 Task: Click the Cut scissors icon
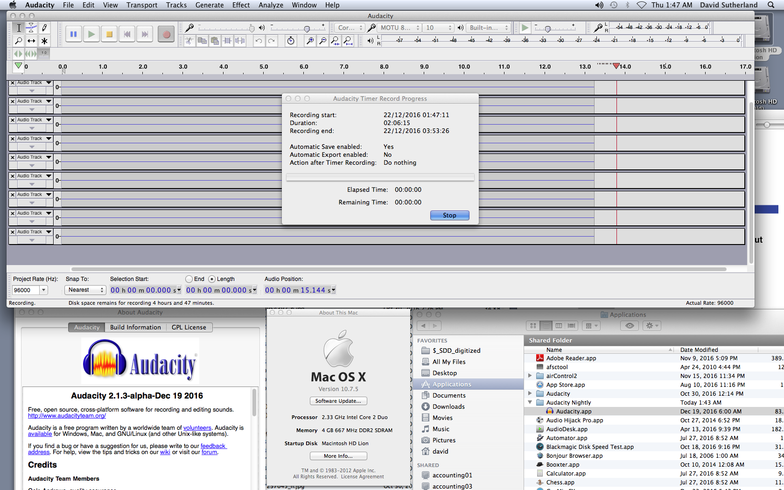tap(189, 41)
